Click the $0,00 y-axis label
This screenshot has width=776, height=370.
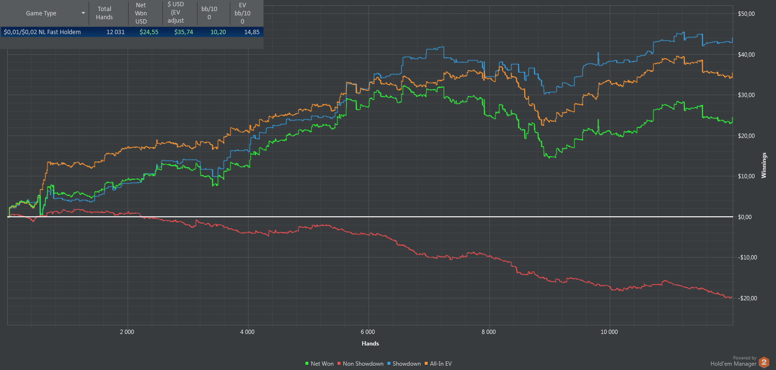pyautogui.click(x=745, y=217)
